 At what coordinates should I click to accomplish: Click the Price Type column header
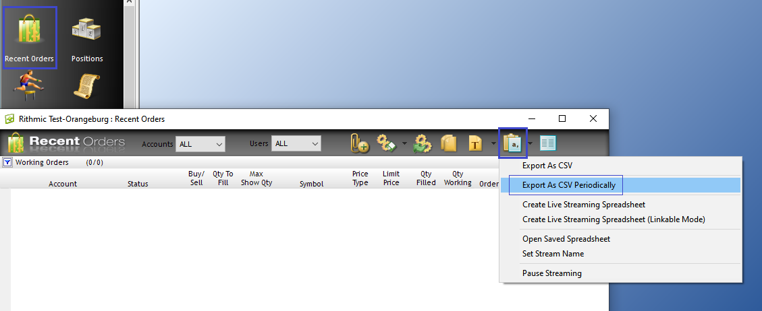360,178
